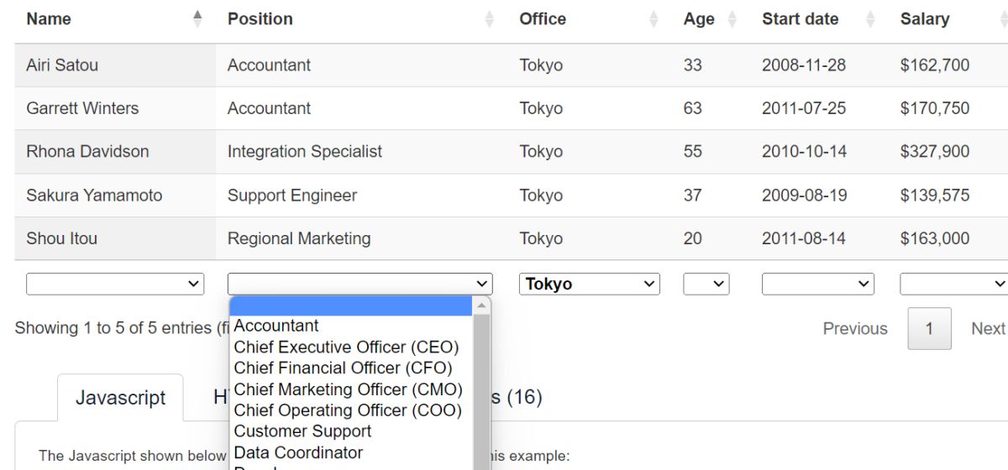Click page number 1 button

[929, 329]
